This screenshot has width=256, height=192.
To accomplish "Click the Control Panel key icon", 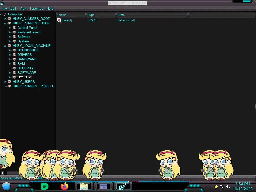I will pyautogui.click(x=14, y=28).
